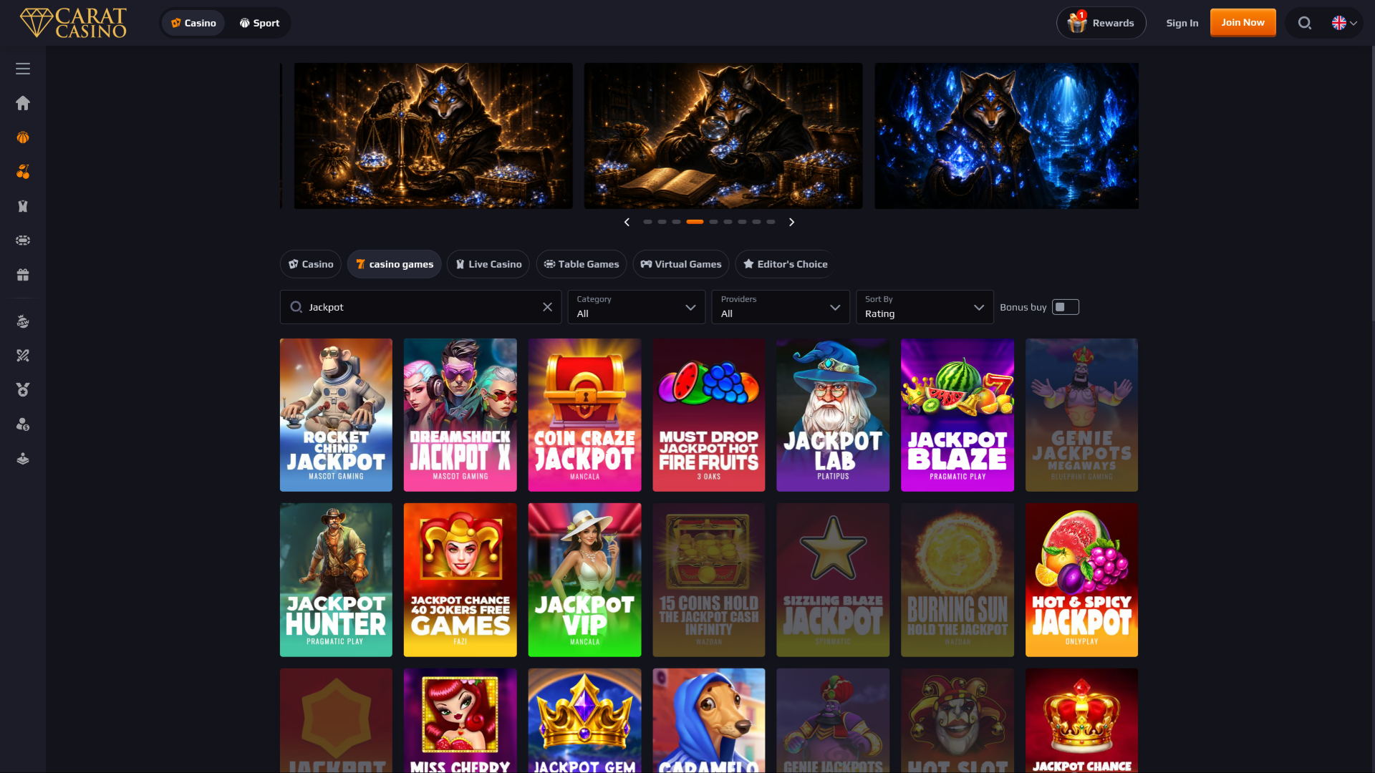Image resolution: width=1375 pixels, height=773 pixels.
Task: Select the Casino tab in header
Action: pyautogui.click(x=193, y=23)
